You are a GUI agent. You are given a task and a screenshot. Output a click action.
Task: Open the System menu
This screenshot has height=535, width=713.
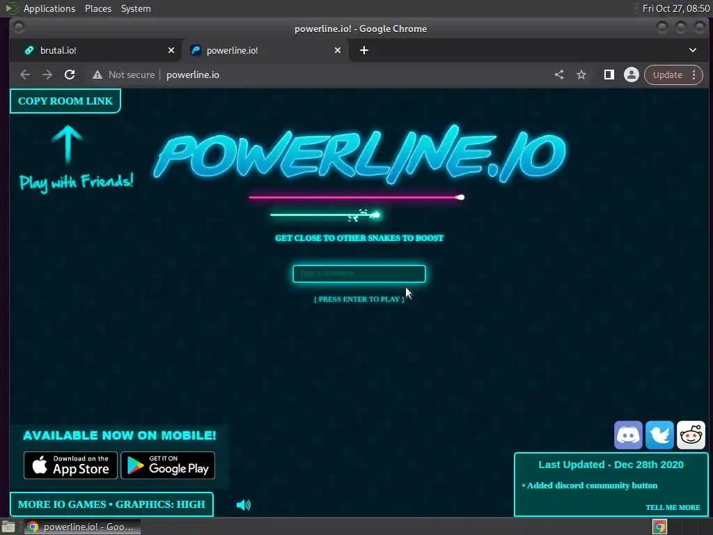[136, 8]
